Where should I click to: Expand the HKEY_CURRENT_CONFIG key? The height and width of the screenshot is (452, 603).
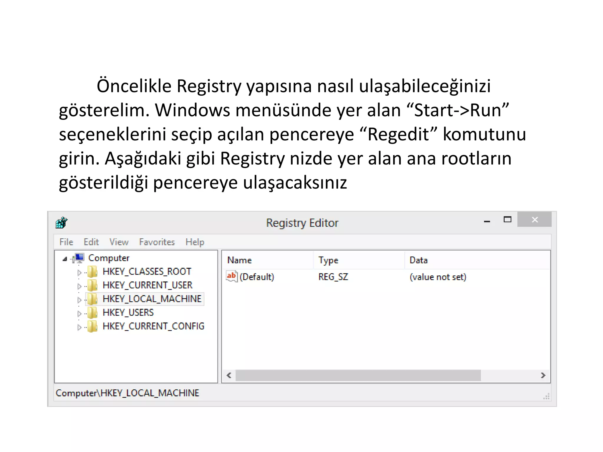(79, 327)
